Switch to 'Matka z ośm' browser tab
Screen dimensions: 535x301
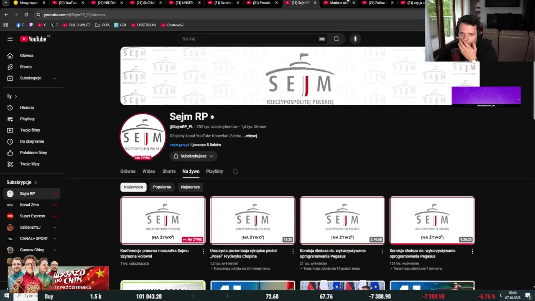click(339, 3)
